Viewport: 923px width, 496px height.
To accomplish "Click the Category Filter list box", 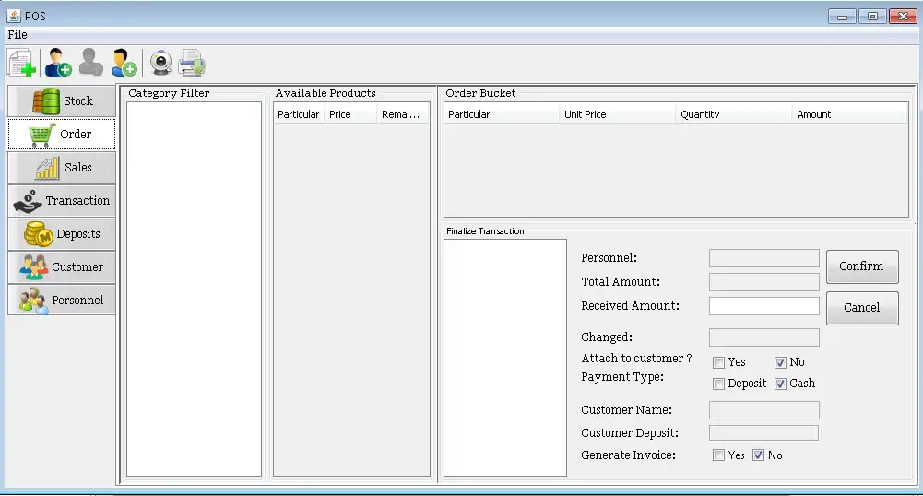I will (x=194, y=289).
